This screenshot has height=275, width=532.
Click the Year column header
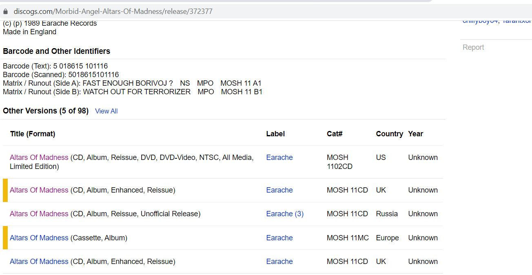click(x=416, y=134)
